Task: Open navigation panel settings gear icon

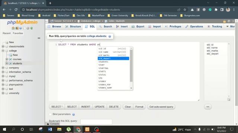Action: click(x=28, y=28)
